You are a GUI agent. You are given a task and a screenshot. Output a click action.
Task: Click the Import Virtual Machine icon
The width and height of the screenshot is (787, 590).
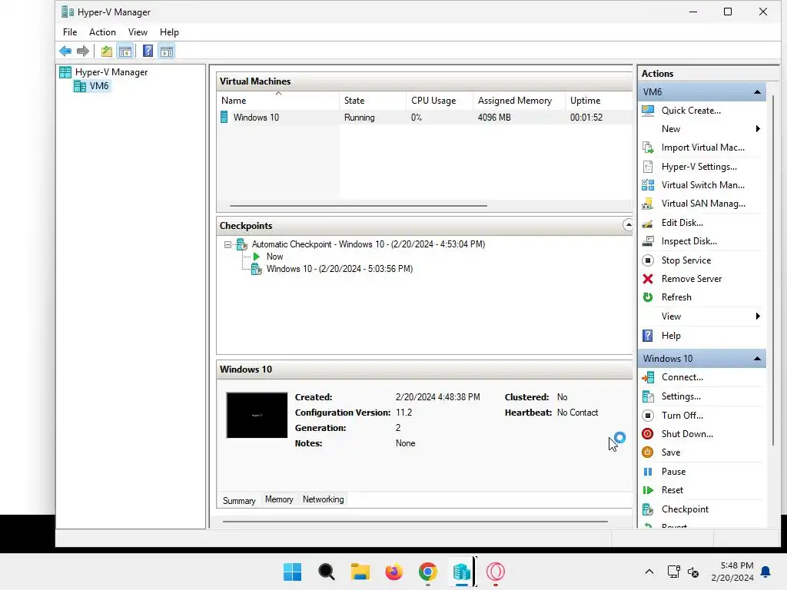coord(648,147)
